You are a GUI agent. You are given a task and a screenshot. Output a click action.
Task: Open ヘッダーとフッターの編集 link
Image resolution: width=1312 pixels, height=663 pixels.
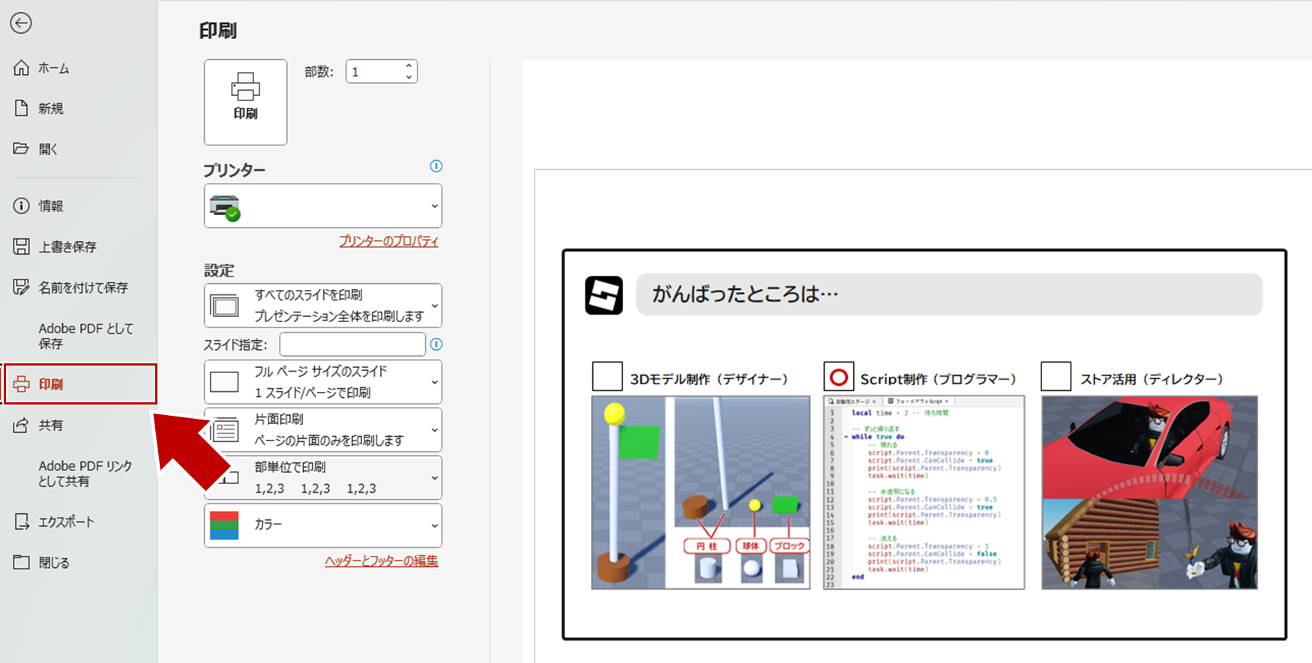[x=382, y=560]
